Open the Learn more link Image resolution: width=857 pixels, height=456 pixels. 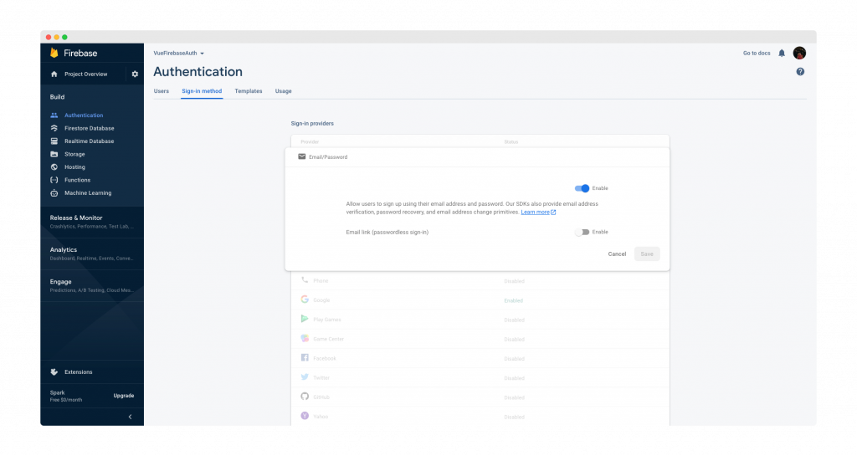click(535, 213)
